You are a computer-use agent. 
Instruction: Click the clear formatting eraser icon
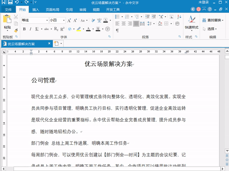[x=92, y=20]
